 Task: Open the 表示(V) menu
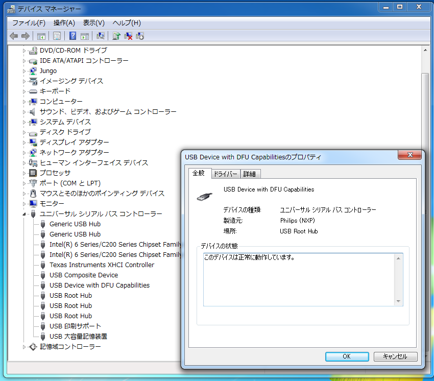pyautogui.click(x=94, y=22)
